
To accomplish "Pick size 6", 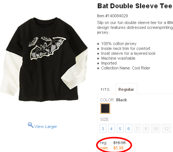I will (129, 128).
